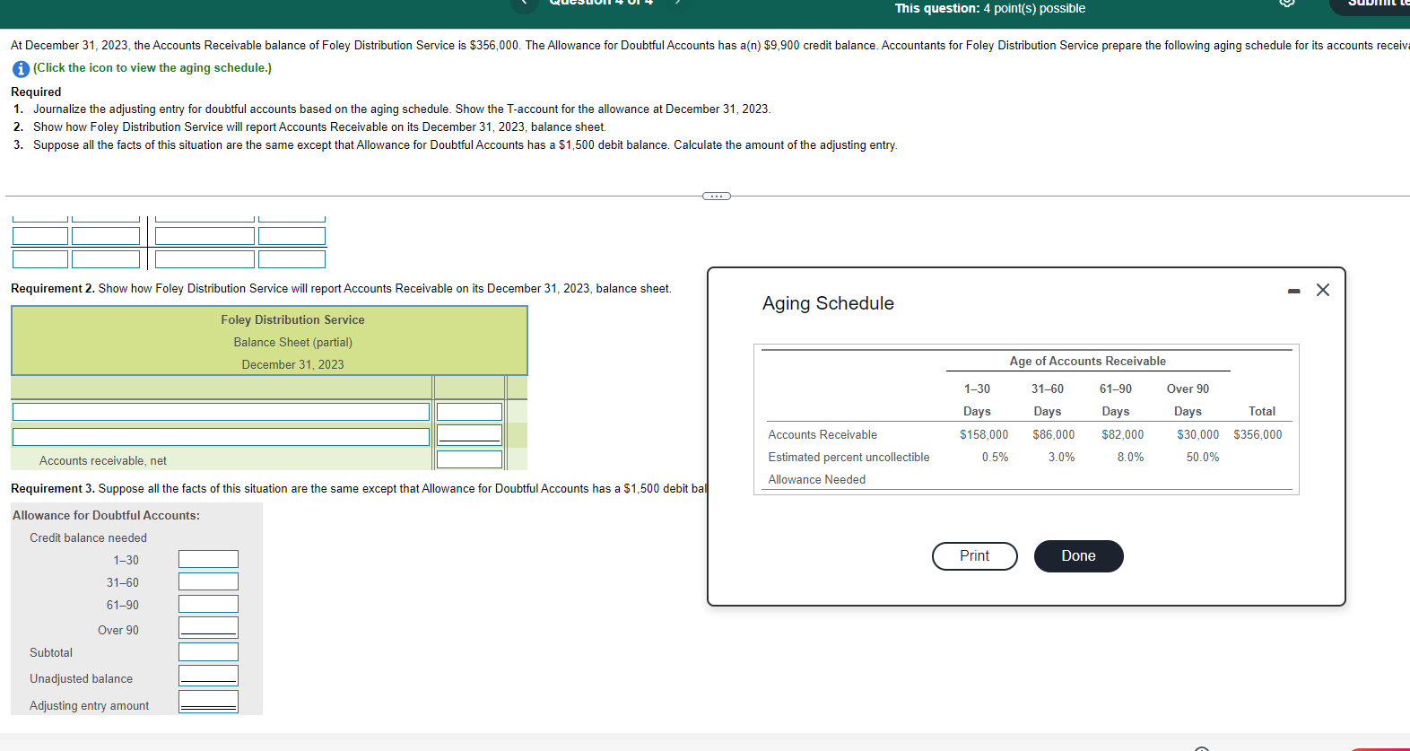Select the second balance sheet description field
Screen dimensions: 1410x751
tap(221, 437)
